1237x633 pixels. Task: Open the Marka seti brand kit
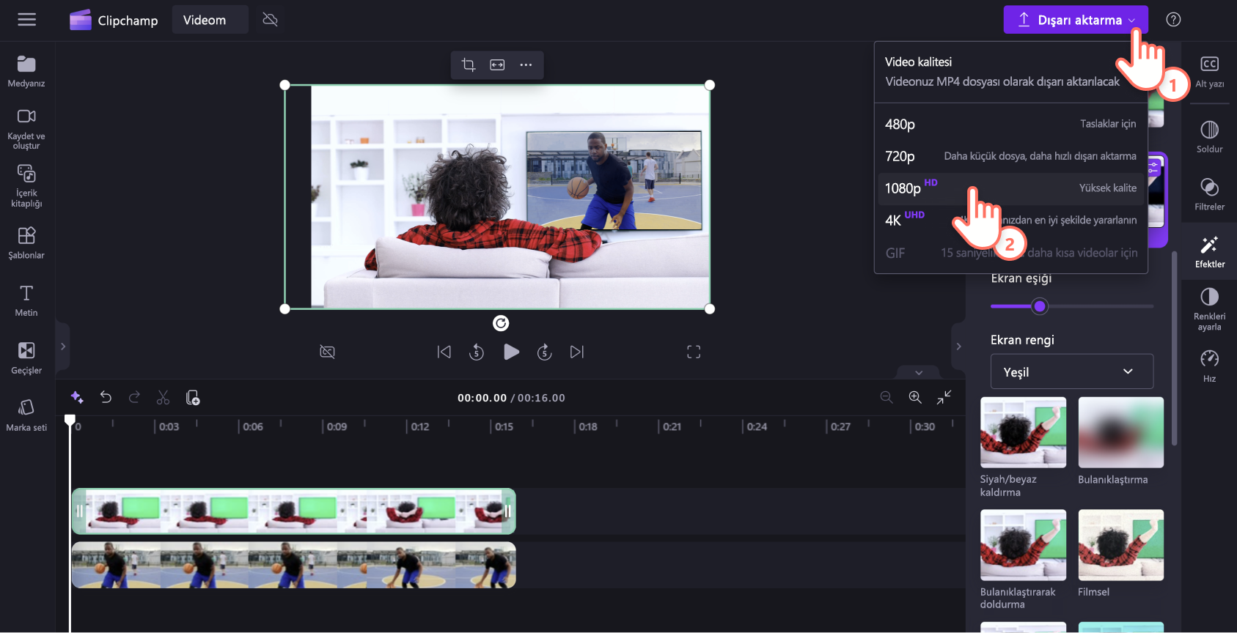26,415
